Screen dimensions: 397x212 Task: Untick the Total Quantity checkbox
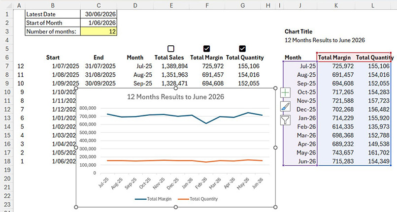click(242, 49)
